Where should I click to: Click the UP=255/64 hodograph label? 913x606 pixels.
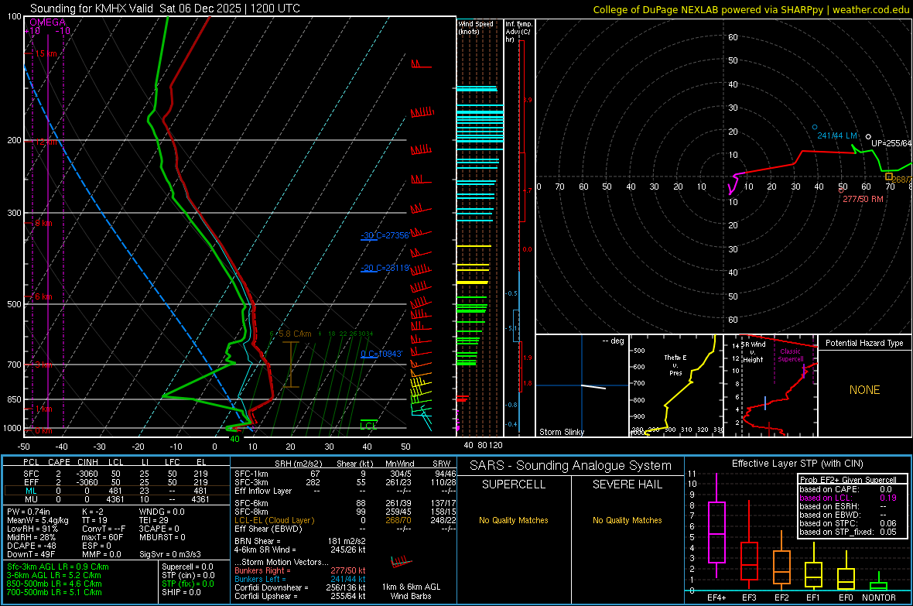pos(891,142)
